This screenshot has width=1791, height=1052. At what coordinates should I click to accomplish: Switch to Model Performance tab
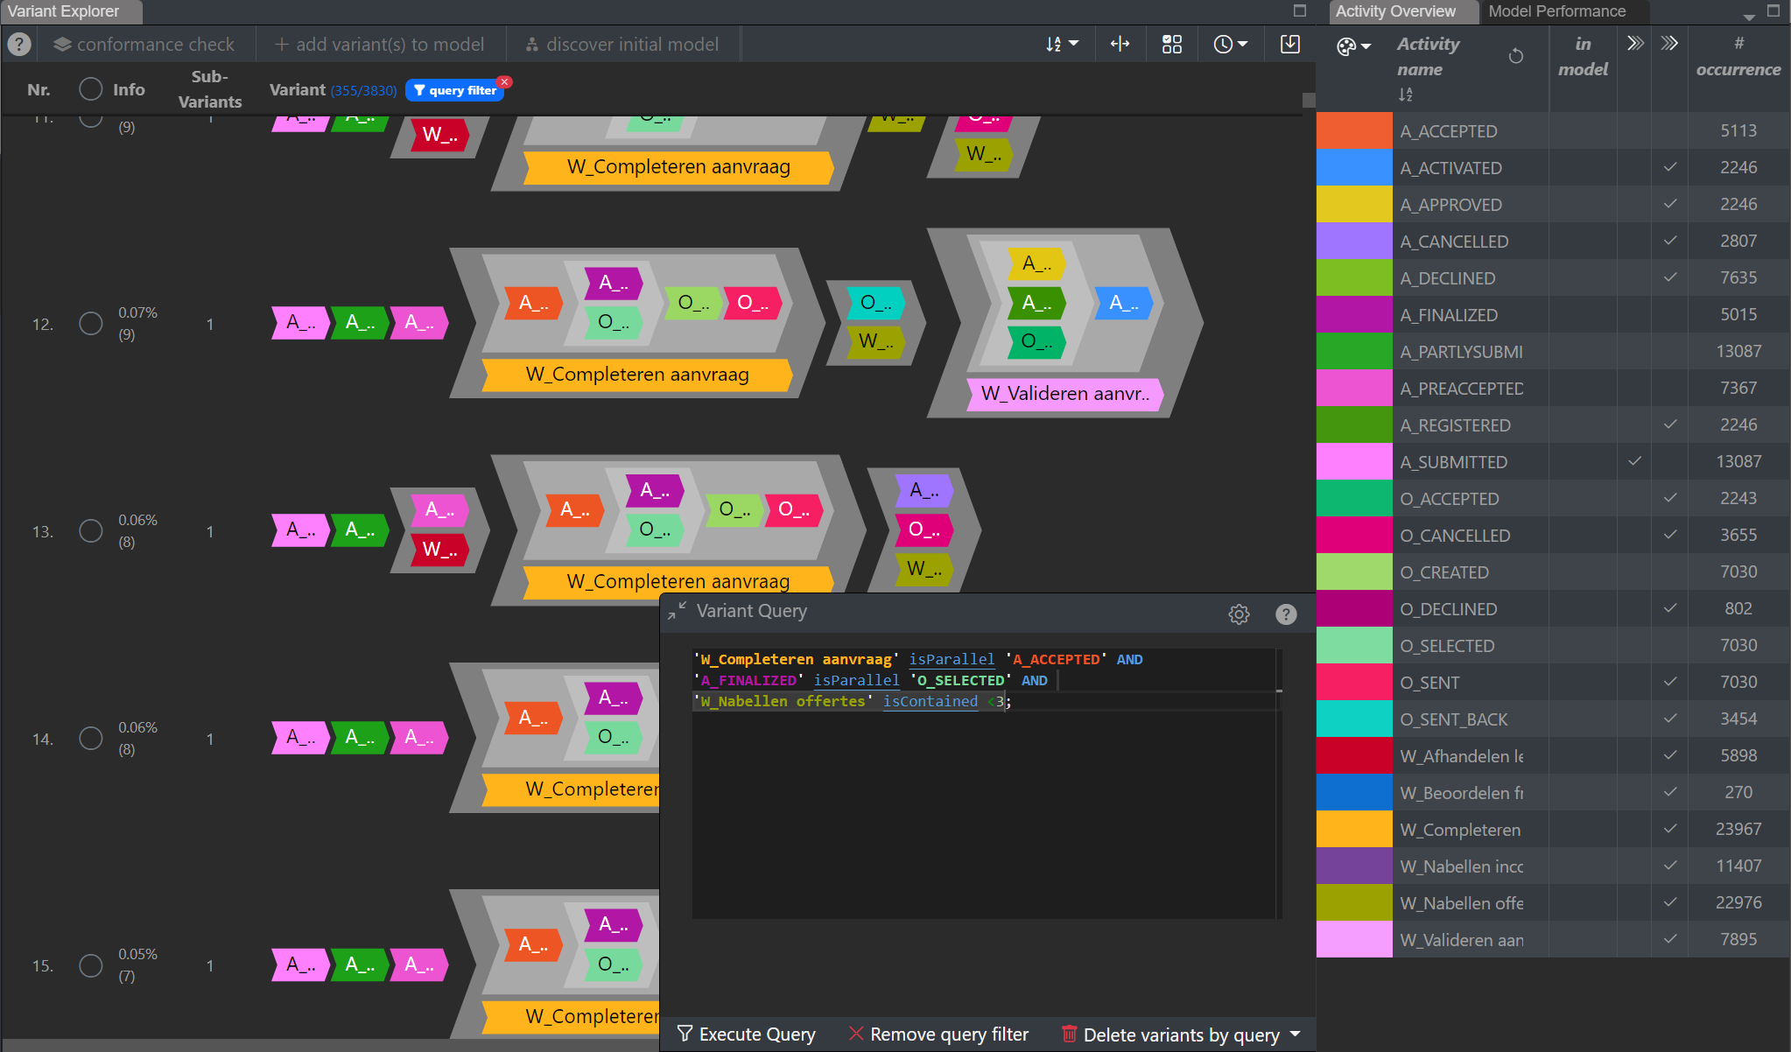tap(1556, 11)
